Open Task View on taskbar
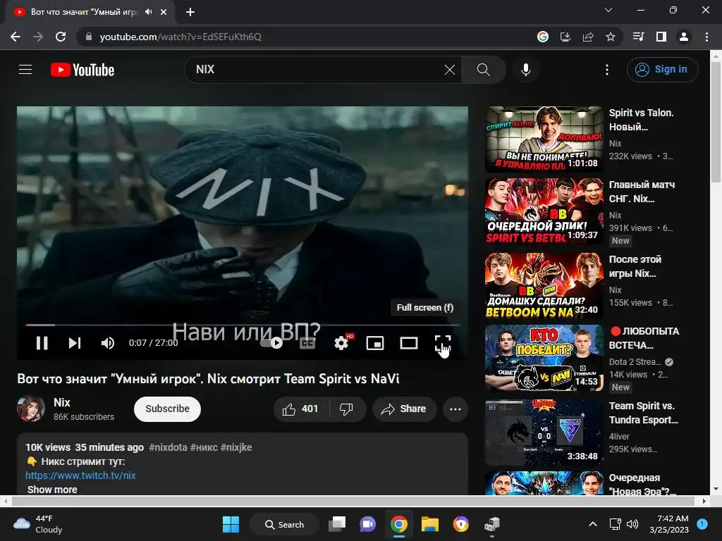 (x=337, y=524)
